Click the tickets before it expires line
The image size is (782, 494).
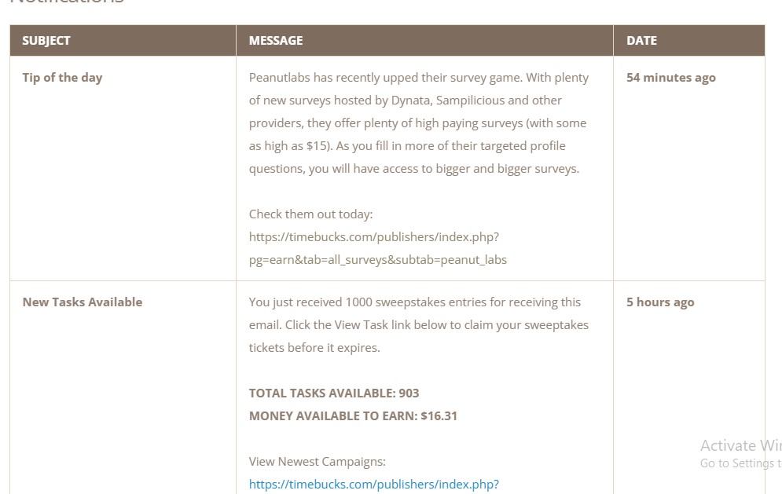[x=314, y=347]
